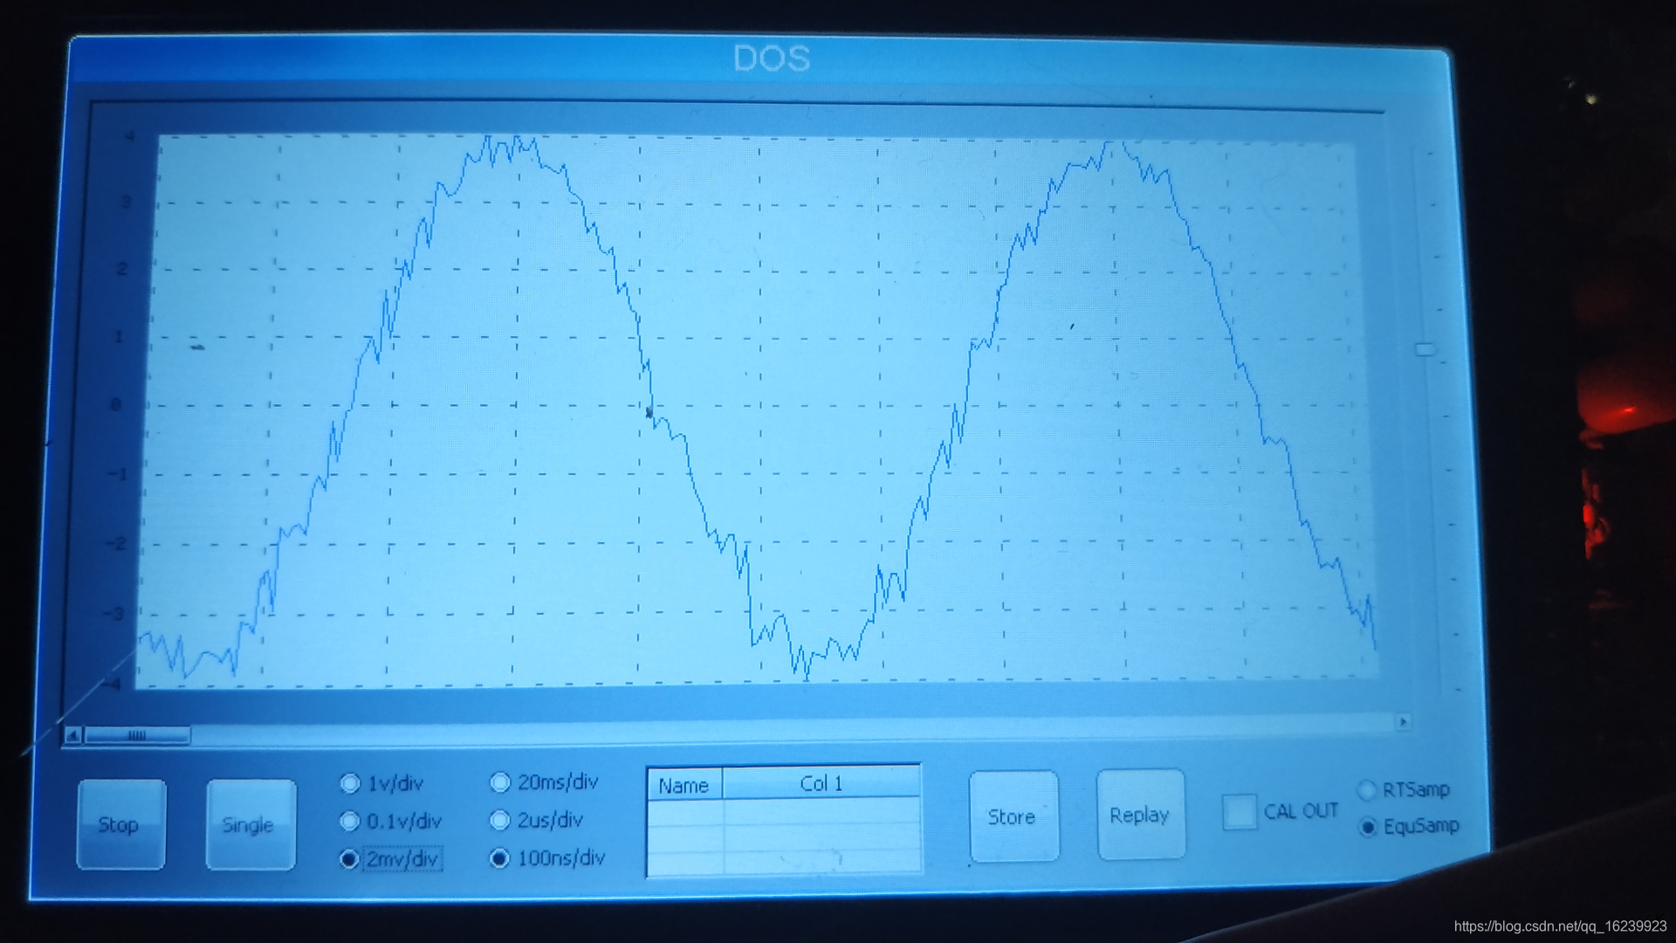Click the horizontal scrollbar thumb
This screenshot has width=1676, height=943.
(137, 735)
